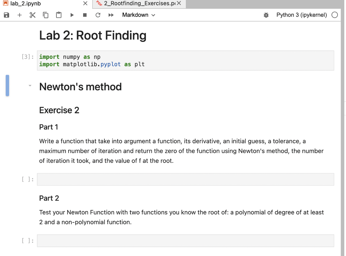Restart kernel and run all cells
The height and width of the screenshot is (256, 346).
click(111, 15)
